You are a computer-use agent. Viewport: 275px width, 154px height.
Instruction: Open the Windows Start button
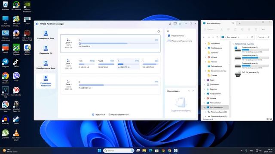(99, 151)
